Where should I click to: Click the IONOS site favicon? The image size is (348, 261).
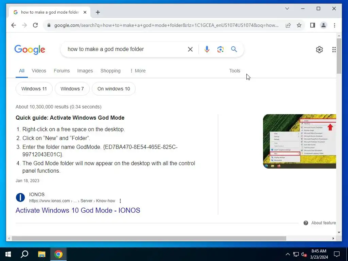click(x=20, y=197)
